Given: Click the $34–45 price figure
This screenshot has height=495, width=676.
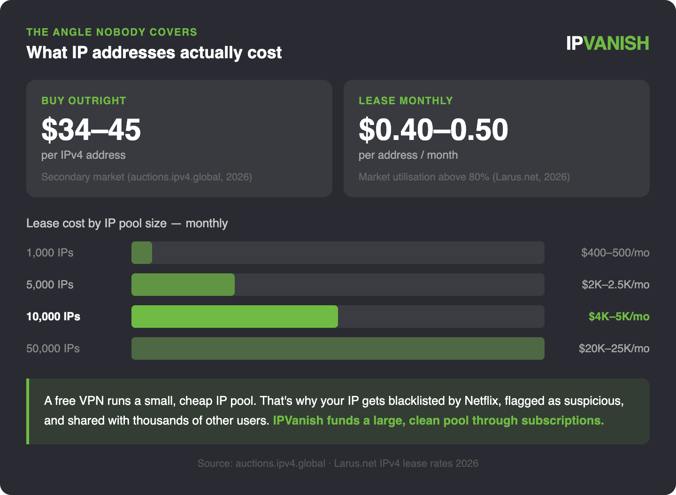Looking at the screenshot, I should pos(91,130).
